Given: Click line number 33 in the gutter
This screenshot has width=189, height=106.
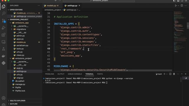Looking at the screenshot, I should point(48,24).
